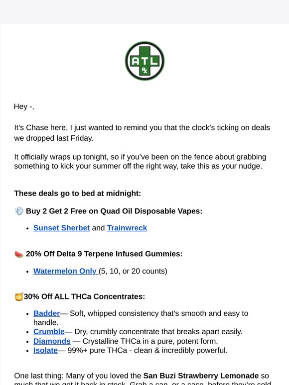The width and height of the screenshot is (289, 385).
Task: Go to the Isolate link
Action: coord(45,350)
